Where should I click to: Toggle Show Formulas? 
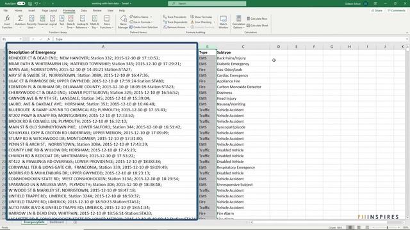[201, 17]
